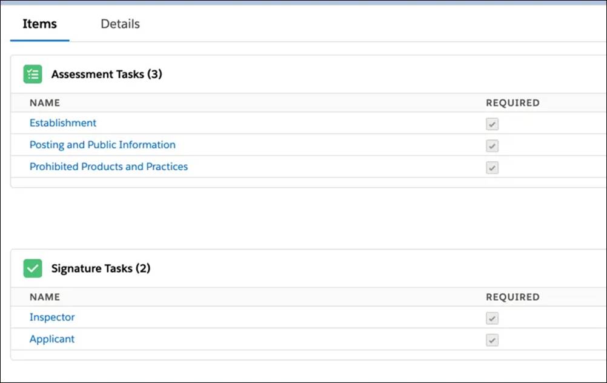
Task: Toggle Required checkbox for Posting and Public Information
Action: [x=493, y=146]
